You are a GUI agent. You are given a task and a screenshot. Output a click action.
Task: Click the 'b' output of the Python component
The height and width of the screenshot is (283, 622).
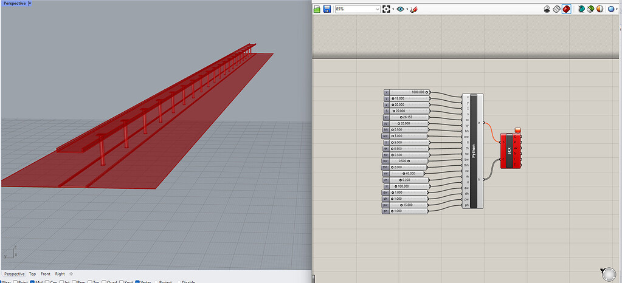tap(479, 180)
